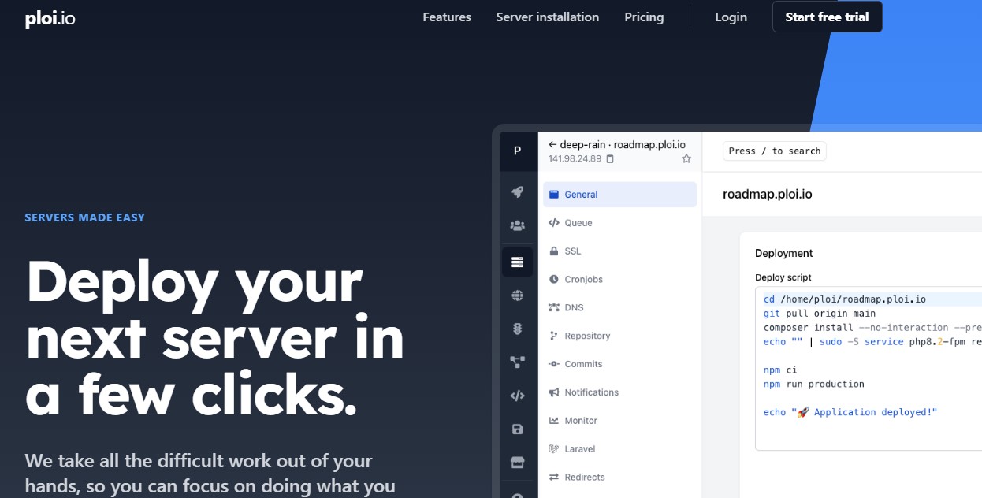
Task: Click the search field labeled Press / to search
Action: click(774, 151)
